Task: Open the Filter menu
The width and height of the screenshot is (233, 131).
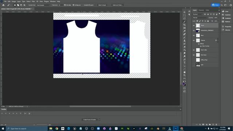Action: [x=33, y=1]
